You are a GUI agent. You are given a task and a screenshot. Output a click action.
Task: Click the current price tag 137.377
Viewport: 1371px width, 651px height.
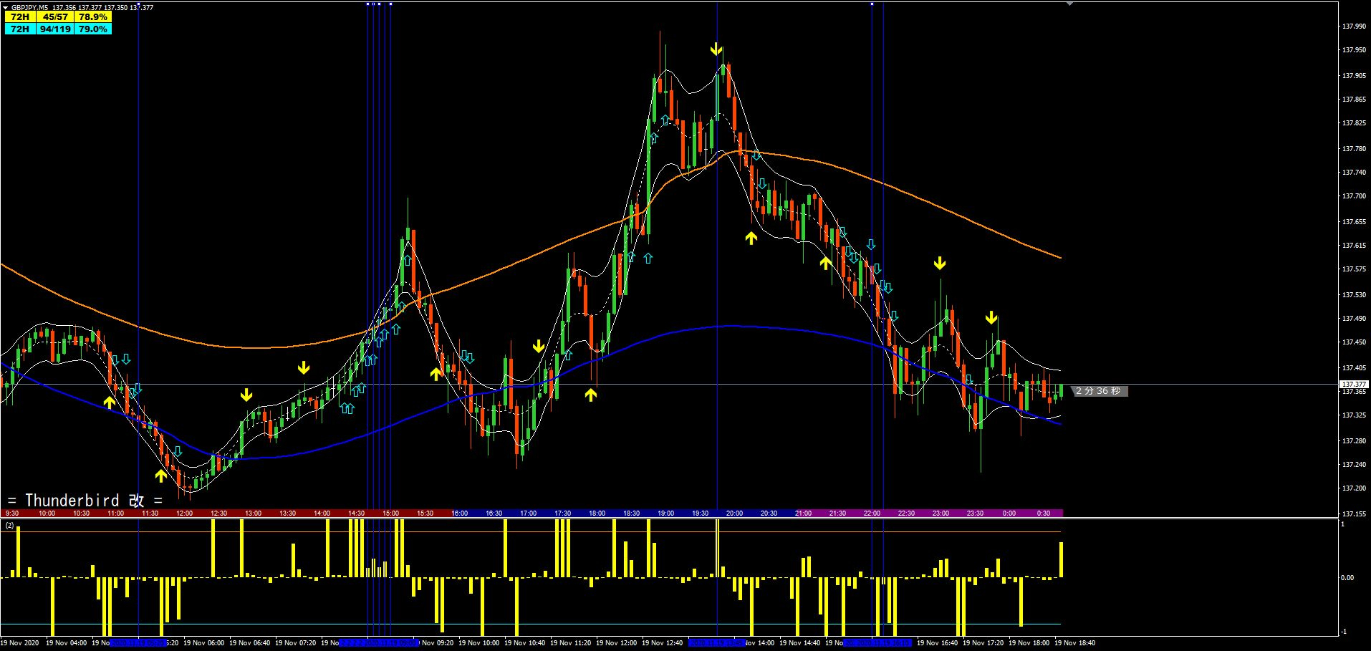coord(1354,385)
